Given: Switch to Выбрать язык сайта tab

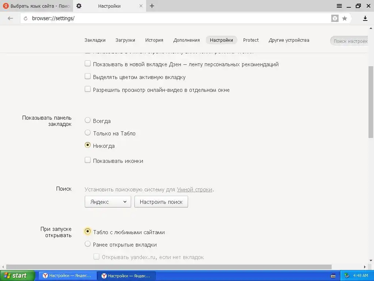Looking at the screenshot, I should [x=37, y=6].
